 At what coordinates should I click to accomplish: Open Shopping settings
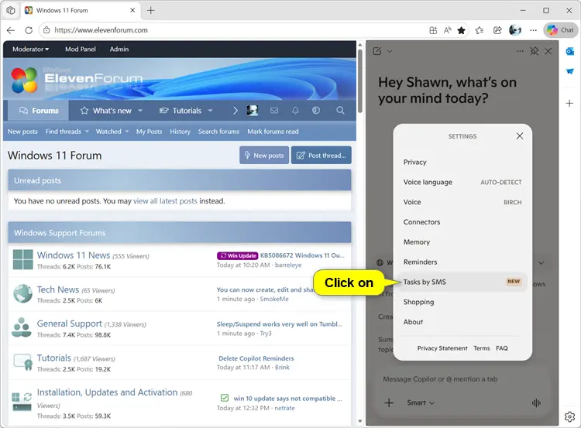coord(462,302)
